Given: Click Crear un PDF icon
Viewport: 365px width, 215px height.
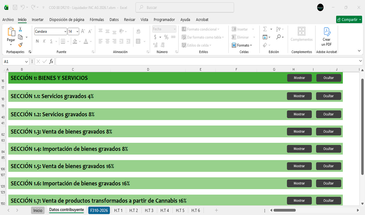Looking at the screenshot, I should click(x=327, y=37).
